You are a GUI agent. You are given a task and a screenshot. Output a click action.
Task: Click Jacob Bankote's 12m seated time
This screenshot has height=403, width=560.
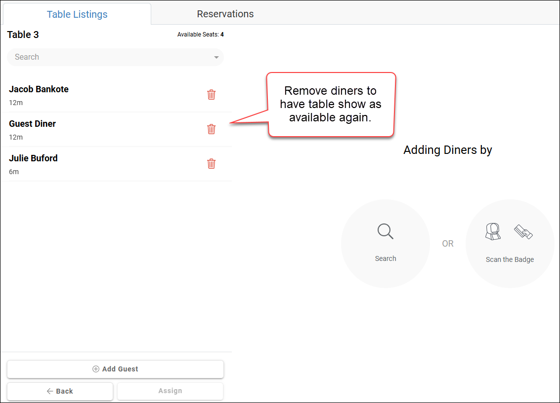click(16, 103)
